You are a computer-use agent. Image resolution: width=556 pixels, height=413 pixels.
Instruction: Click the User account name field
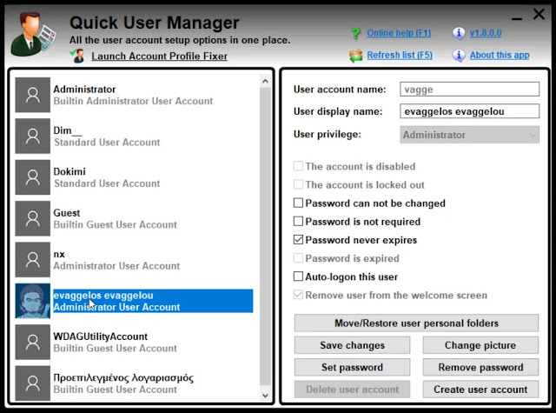469,90
